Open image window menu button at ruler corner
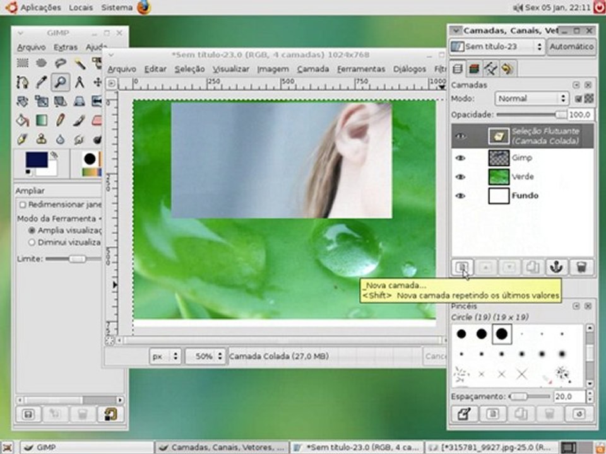 (111, 83)
